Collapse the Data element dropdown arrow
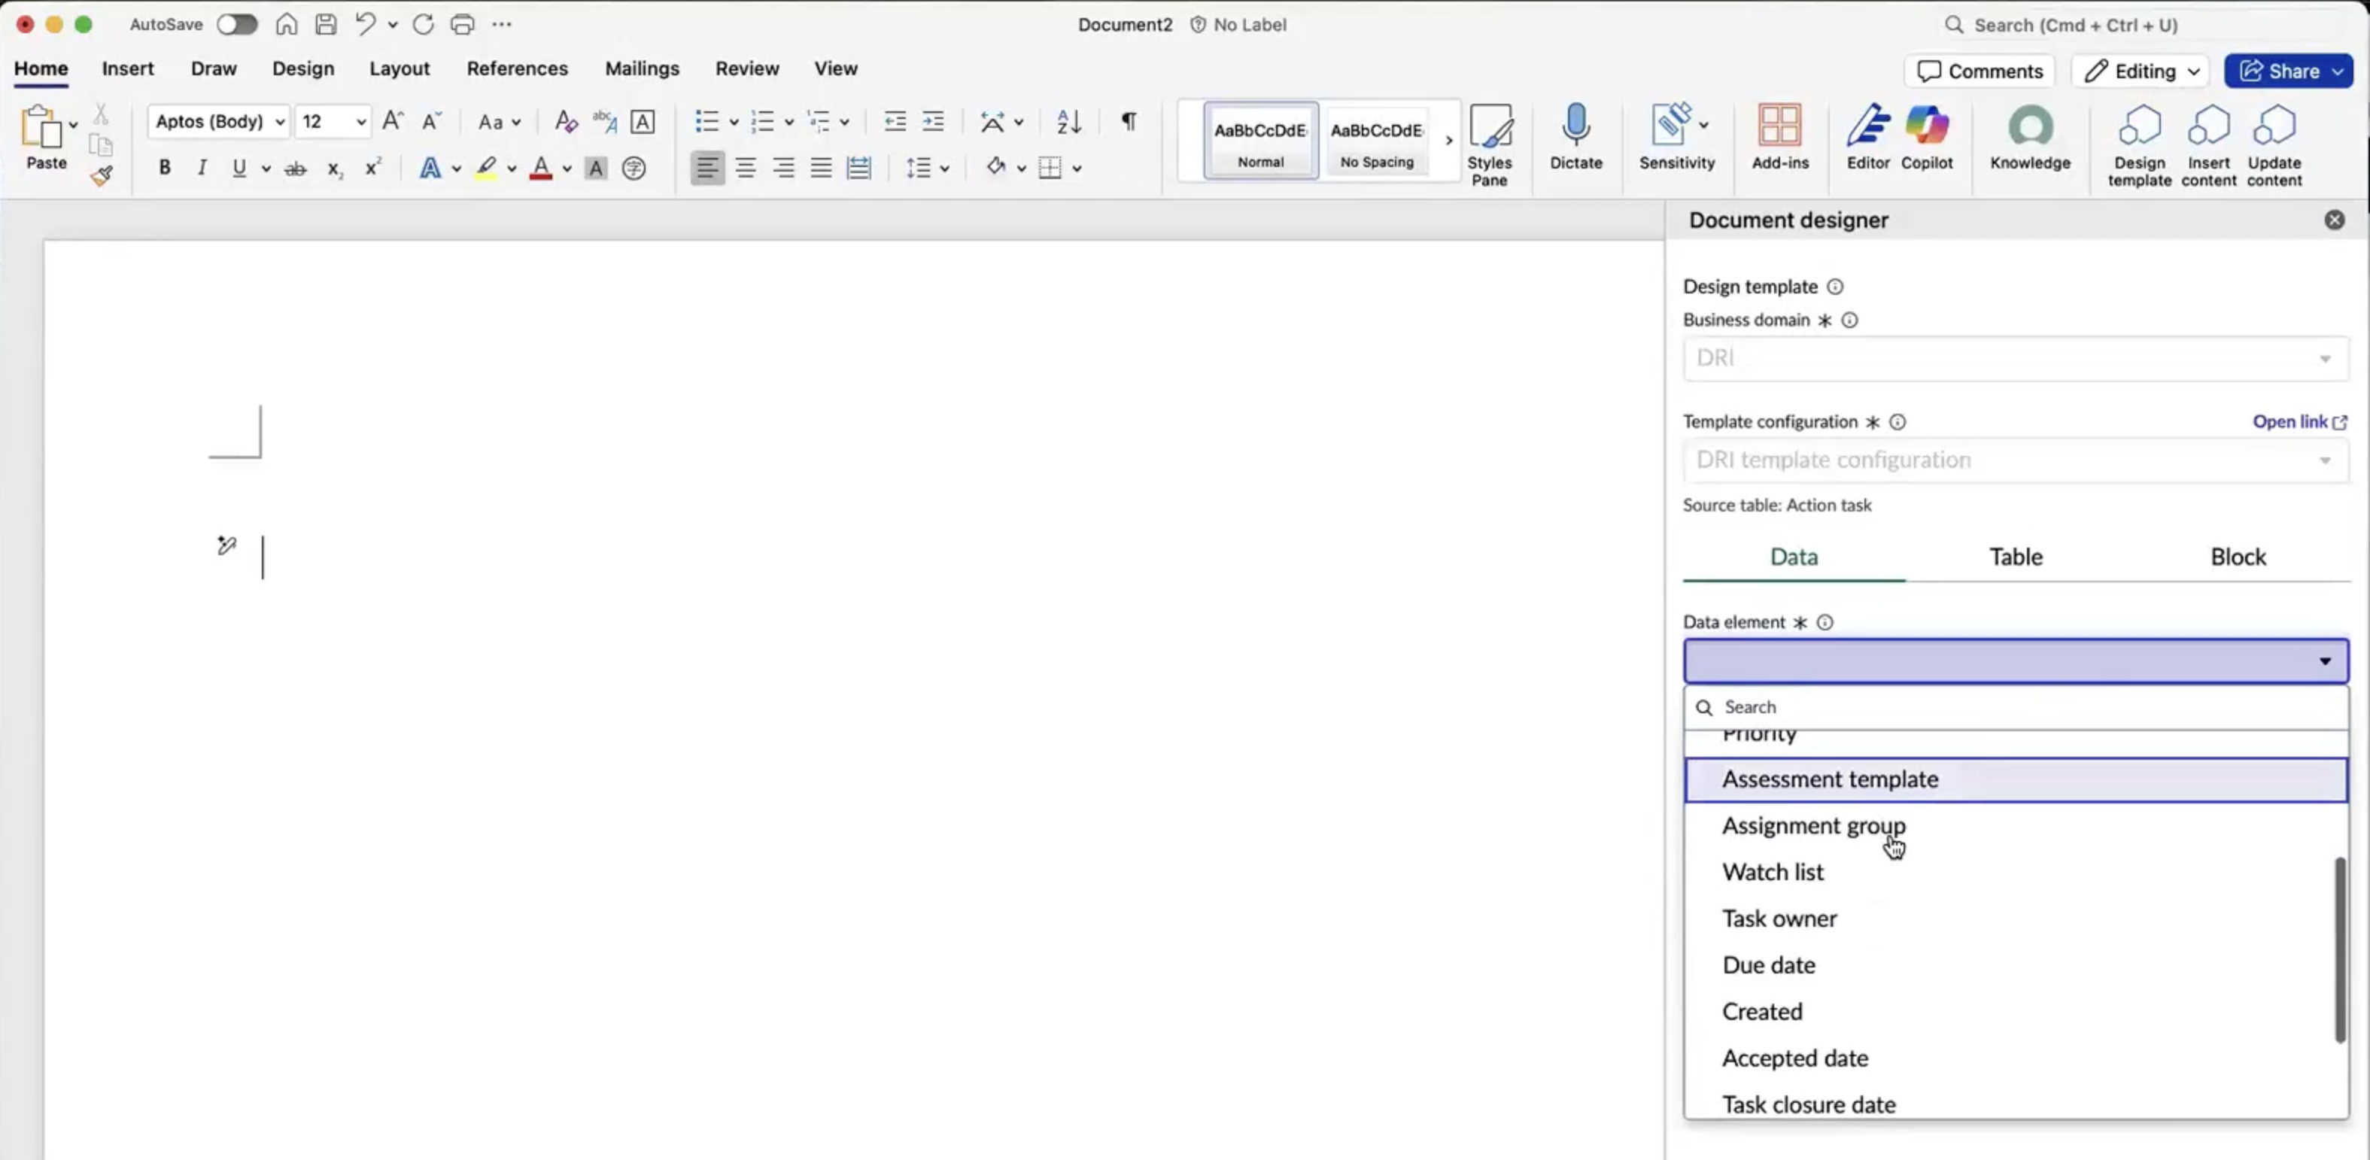2370x1160 pixels. click(x=2324, y=661)
